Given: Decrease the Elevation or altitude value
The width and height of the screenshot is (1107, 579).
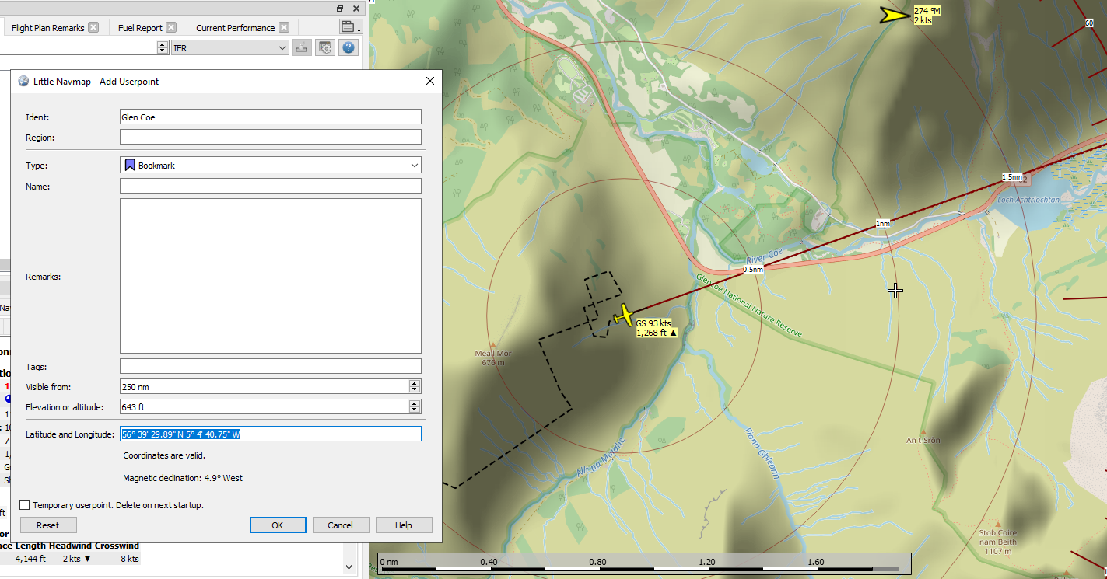Looking at the screenshot, I should click(415, 410).
